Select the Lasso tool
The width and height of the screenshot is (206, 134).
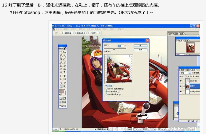click(61, 55)
